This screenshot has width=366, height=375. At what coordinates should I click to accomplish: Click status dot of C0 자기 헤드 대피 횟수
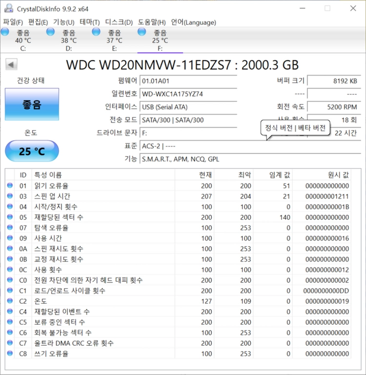10,280
